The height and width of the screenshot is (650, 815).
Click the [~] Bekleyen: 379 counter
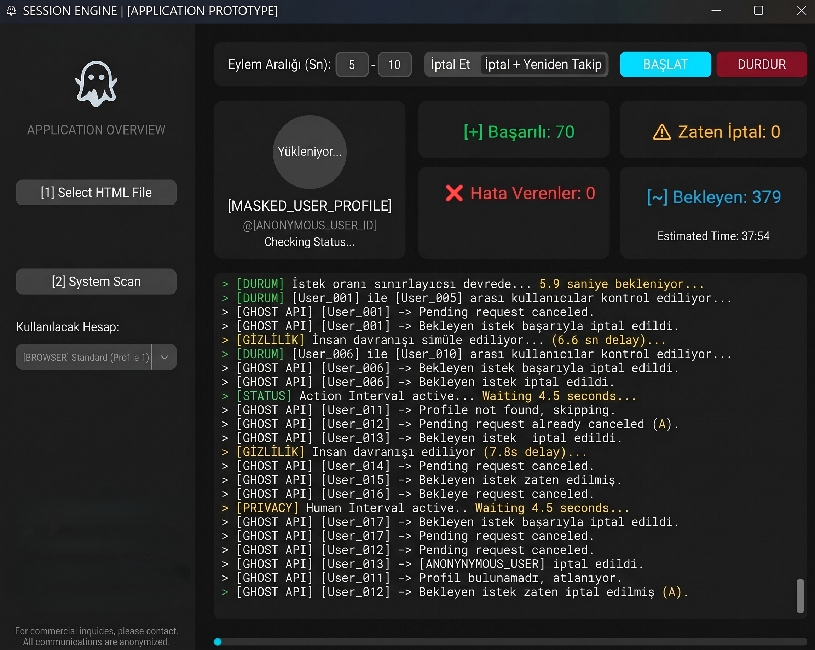tap(713, 197)
